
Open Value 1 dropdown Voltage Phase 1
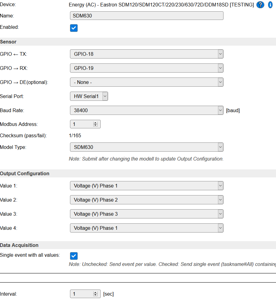pyautogui.click(x=147, y=186)
